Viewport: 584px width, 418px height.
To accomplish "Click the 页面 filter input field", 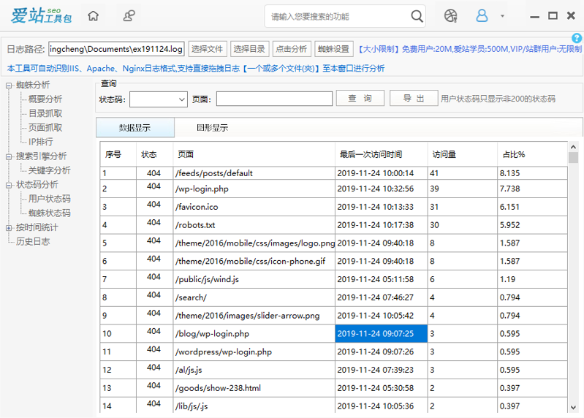I will [274, 99].
